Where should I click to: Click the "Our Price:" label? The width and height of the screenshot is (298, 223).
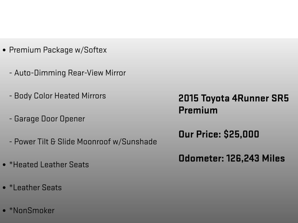coord(200,134)
